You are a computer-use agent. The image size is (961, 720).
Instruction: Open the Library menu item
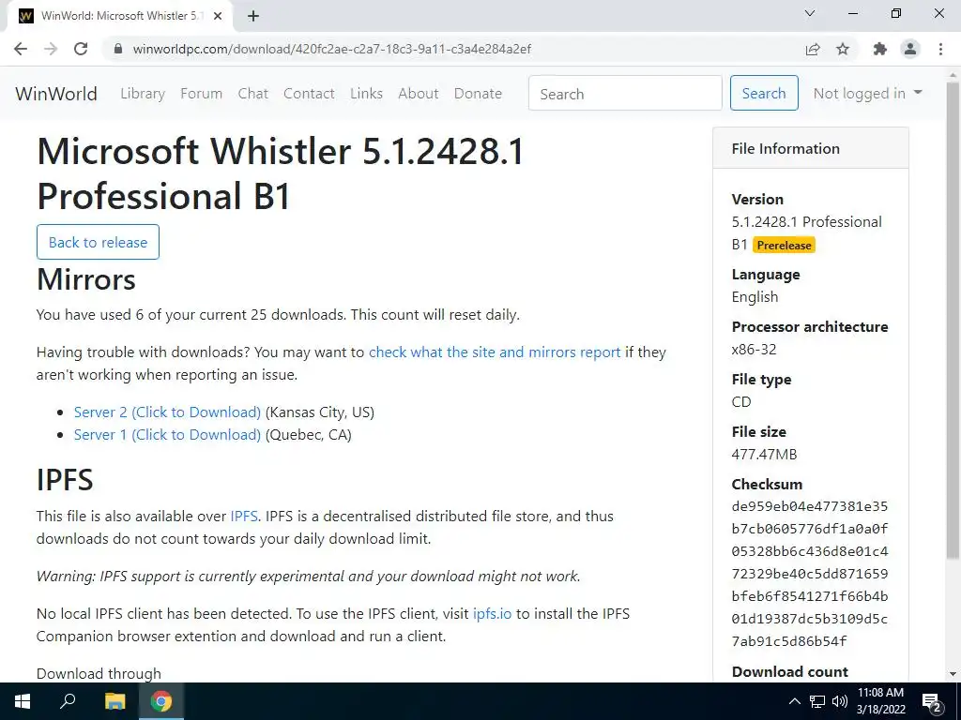tap(143, 94)
